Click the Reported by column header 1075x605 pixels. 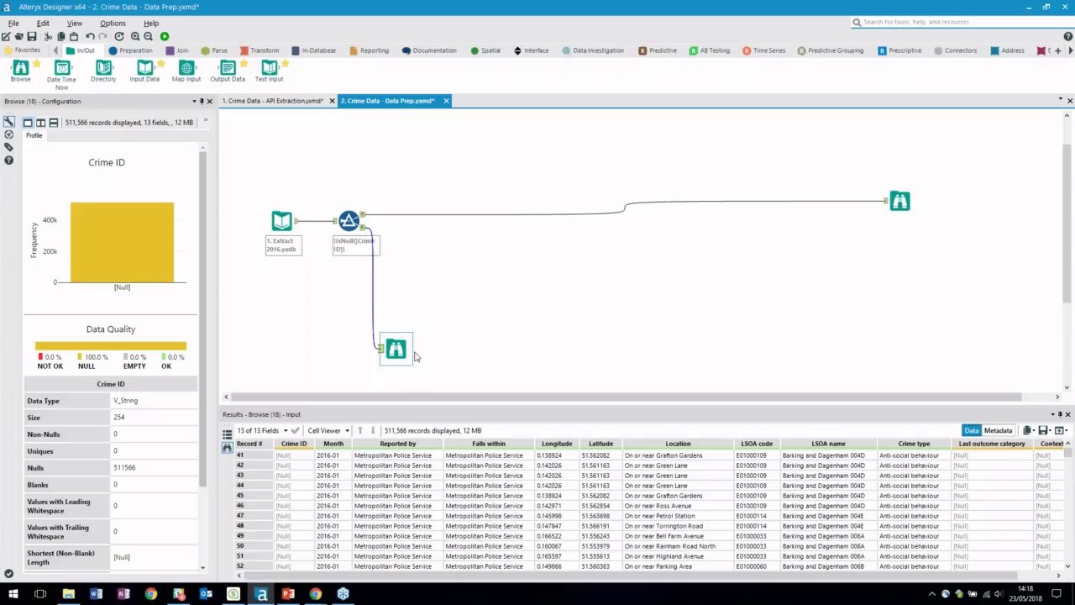pyautogui.click(x=397, y=444)
